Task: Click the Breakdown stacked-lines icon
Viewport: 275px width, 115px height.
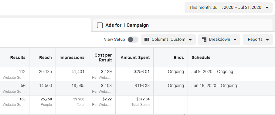Action: (x=204, y=40)
